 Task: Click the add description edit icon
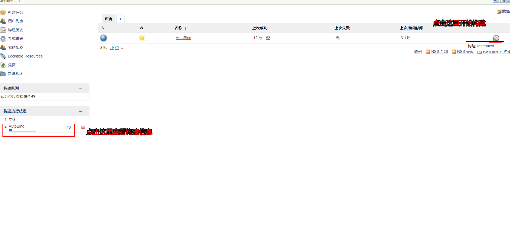499,12
